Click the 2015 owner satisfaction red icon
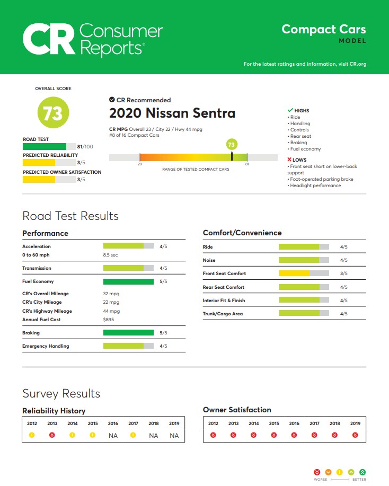This screenshot has width=389, height=486. pyautogui.click(x=273, y=435)
